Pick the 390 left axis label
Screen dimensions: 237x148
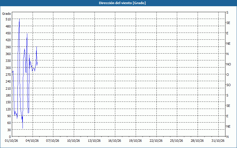click(x=8, y=47)
